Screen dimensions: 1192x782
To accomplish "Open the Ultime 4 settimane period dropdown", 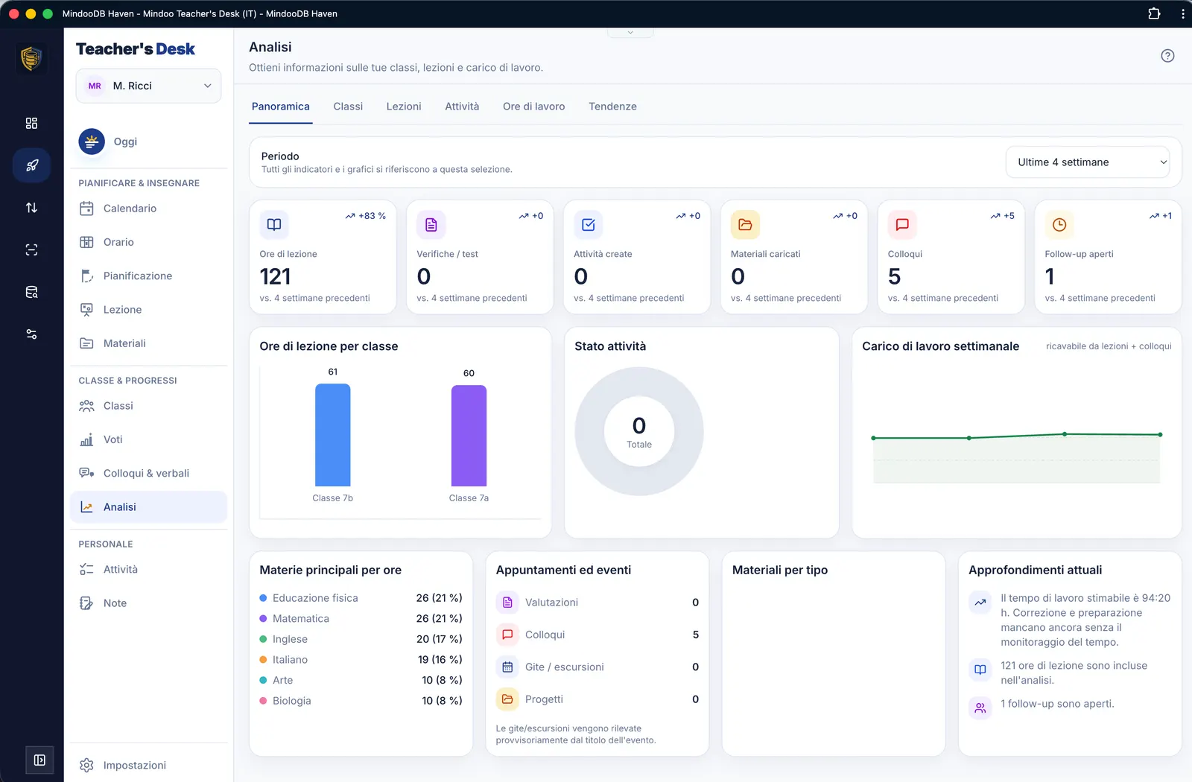I will tap(1088, 162).
